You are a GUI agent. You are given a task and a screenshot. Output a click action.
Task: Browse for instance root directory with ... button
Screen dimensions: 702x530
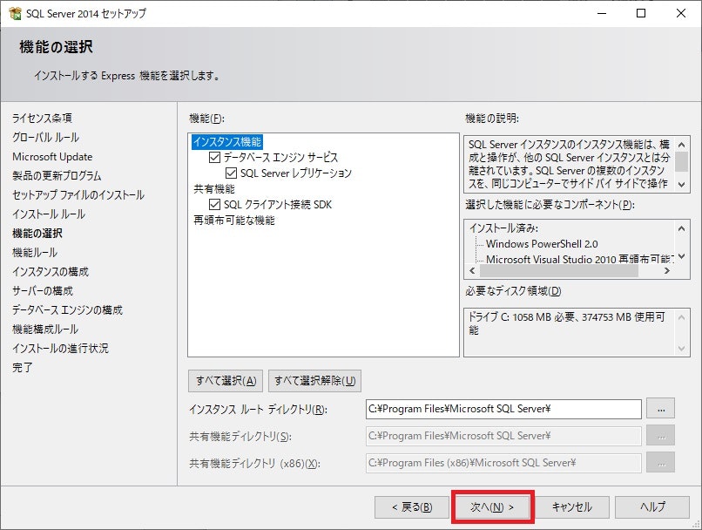click(x=660, y=409)
